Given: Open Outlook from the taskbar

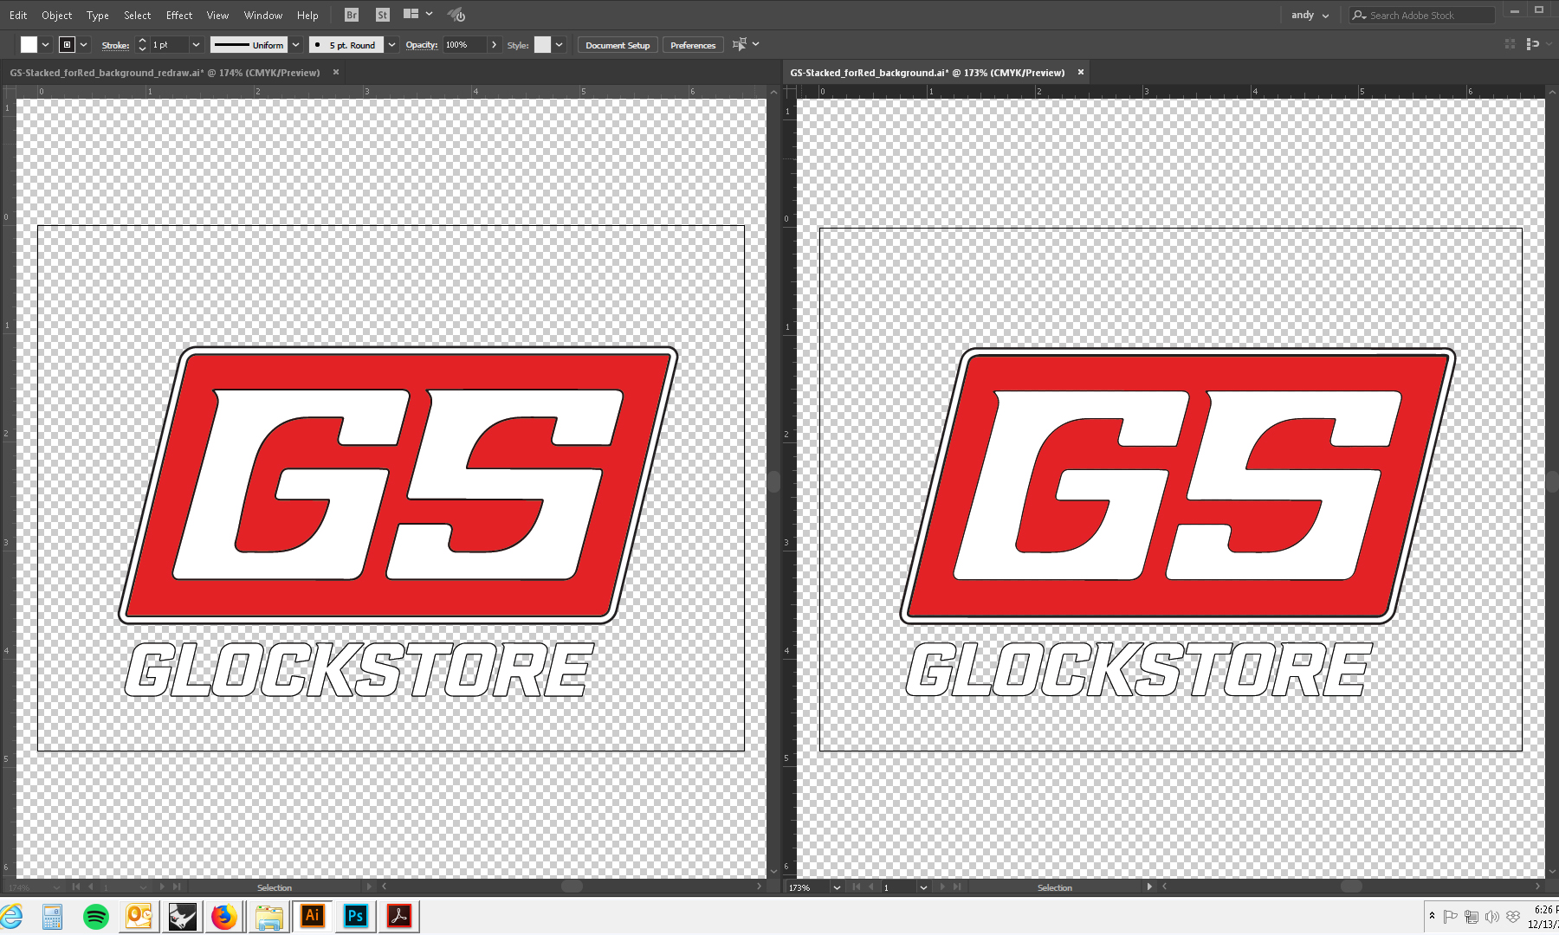Looking at the screenshot, I should (x=139, y=917).
